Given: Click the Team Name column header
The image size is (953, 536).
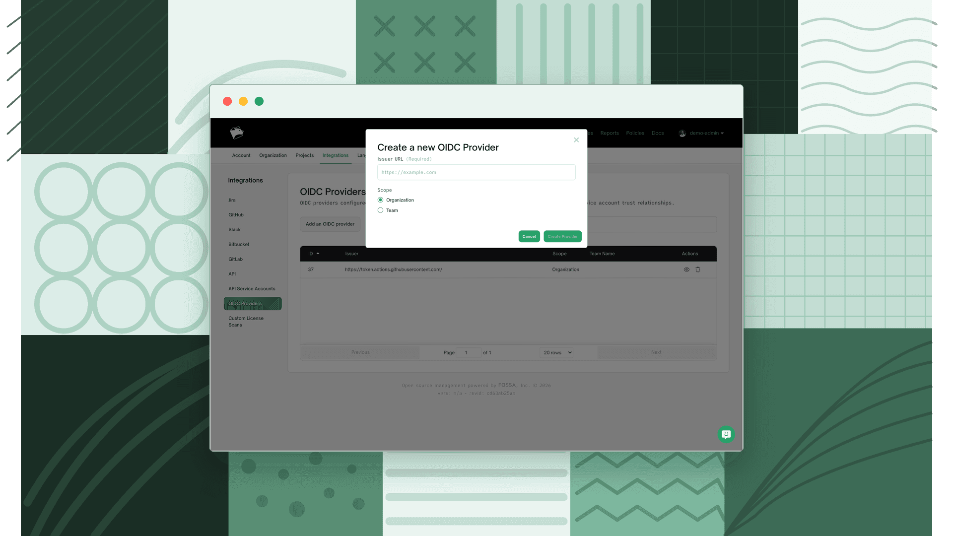Looking at the screenshot, I should pos(602,254).
